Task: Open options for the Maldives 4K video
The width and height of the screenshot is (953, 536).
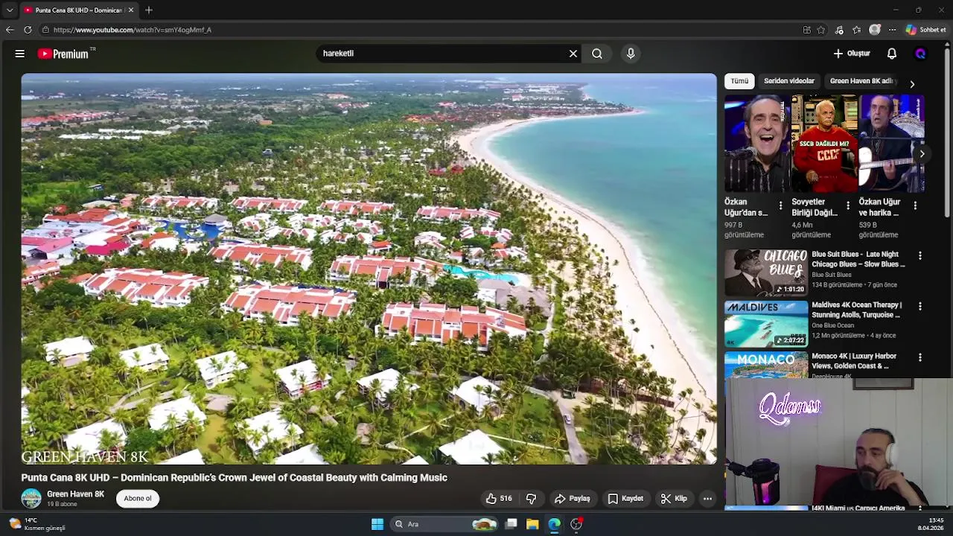Action: pos(920,306)
